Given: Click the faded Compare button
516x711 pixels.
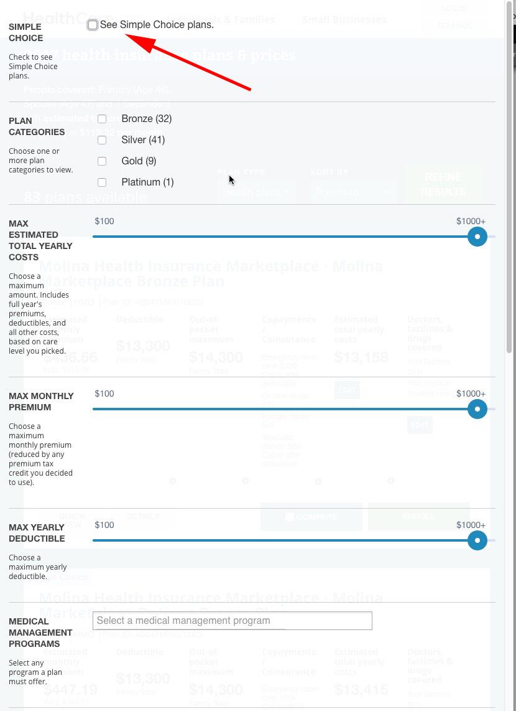Looking at the screenshot, I should (x=311, y=517).
